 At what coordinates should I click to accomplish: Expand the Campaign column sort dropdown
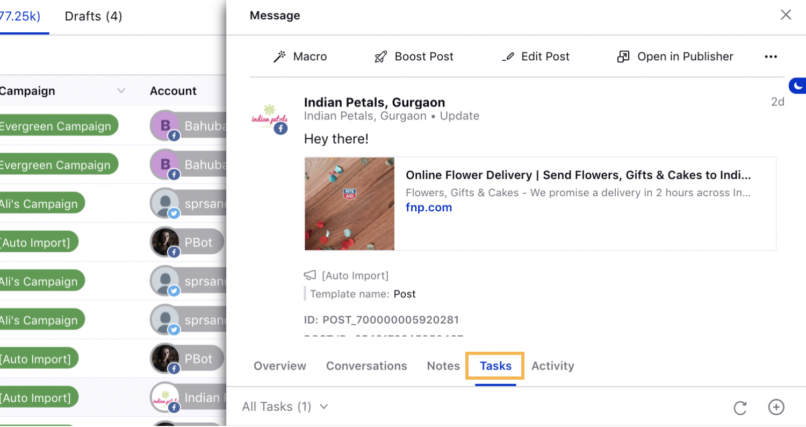pyautogui.click(x=121, y=91)
